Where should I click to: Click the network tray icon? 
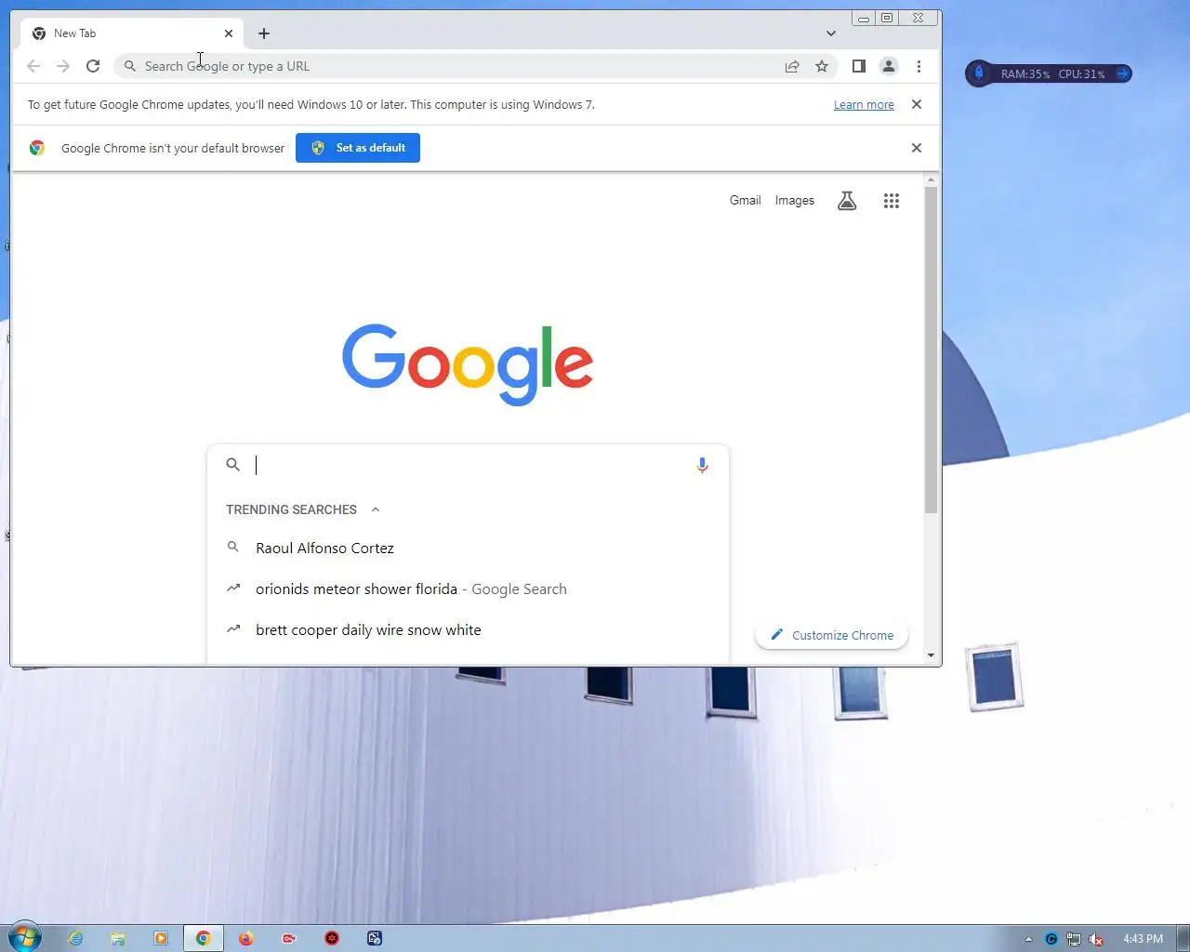click(1074, 939)
